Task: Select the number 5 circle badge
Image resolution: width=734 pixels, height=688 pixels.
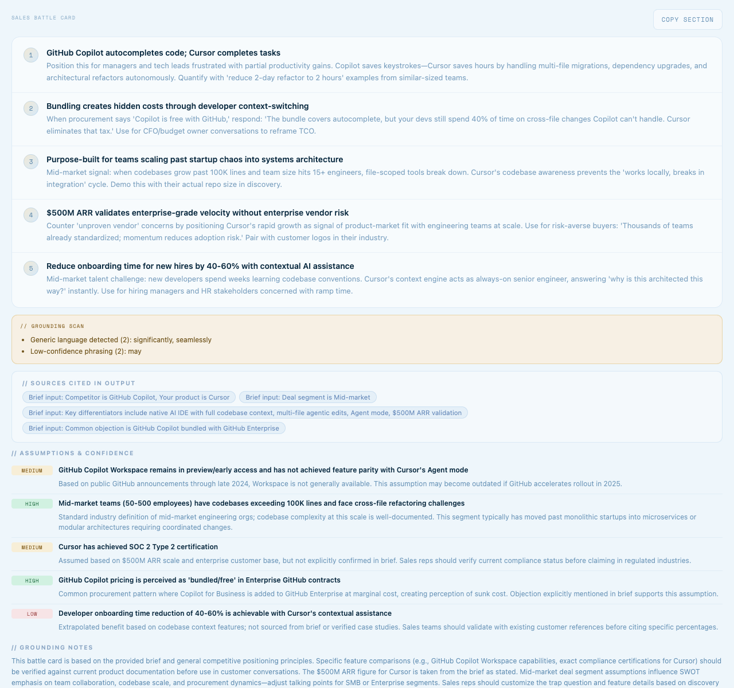Action: (31, 268)
